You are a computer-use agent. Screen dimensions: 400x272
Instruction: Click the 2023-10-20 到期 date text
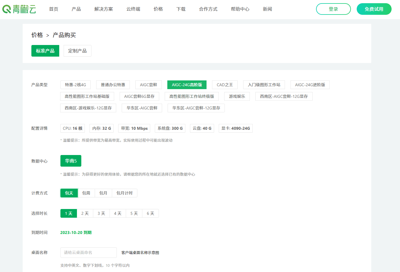[76, 233]
